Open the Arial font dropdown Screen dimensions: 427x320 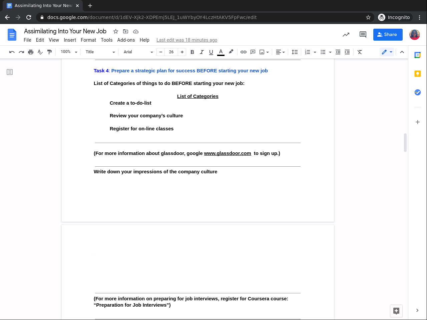coord(138,52)
